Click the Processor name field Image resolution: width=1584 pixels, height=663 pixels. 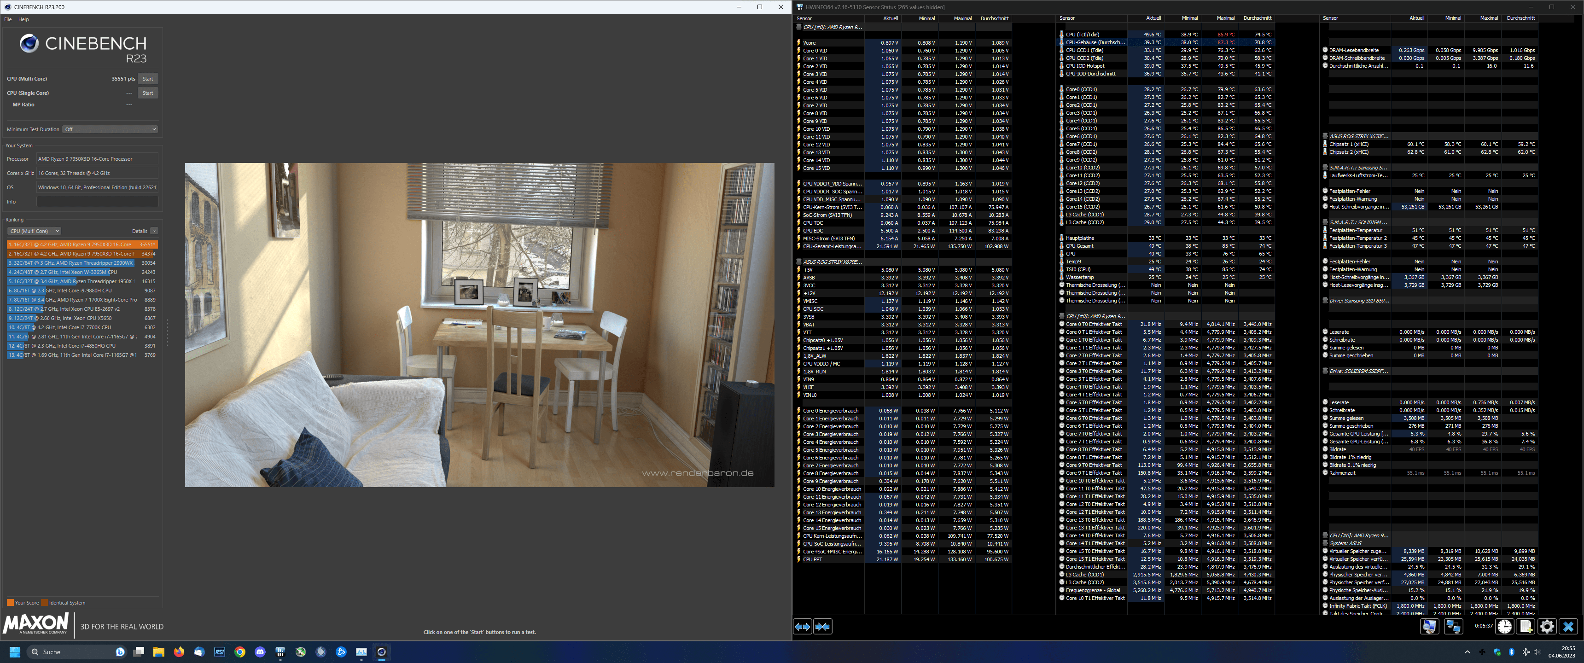97,159
